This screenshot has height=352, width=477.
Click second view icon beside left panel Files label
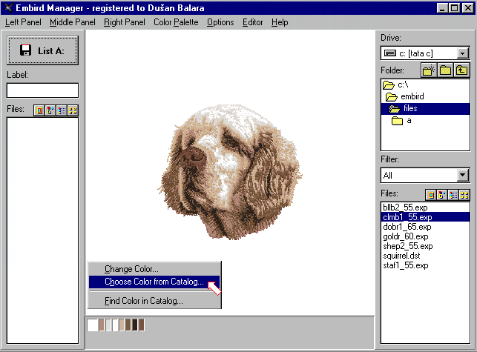click(50, 110)
